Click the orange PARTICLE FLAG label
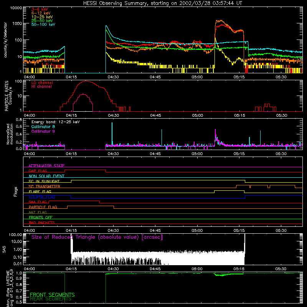The image size is (307, 307). pos(43,207)
